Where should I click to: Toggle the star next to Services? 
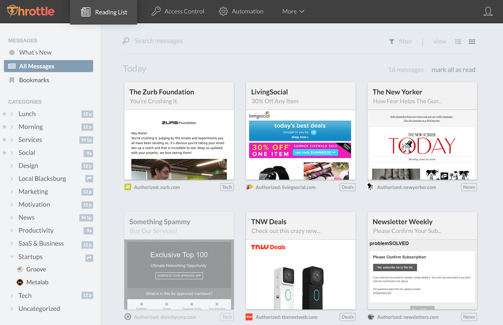tap(4, 140)
